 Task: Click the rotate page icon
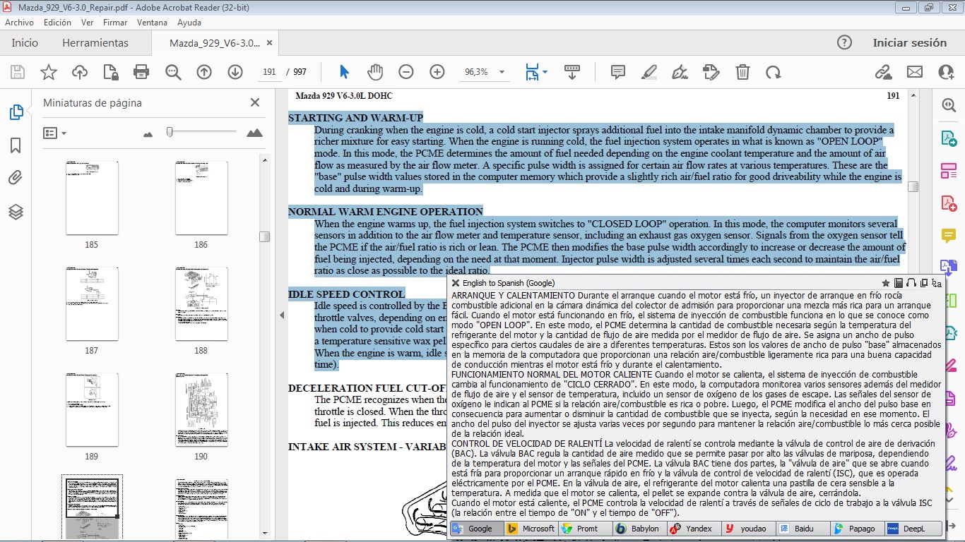[x=774, y=72]
